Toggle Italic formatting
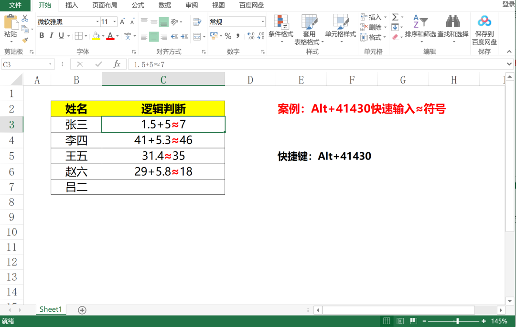Image resolution: width=516 pixels, height=327 pixels. [50, 35]
